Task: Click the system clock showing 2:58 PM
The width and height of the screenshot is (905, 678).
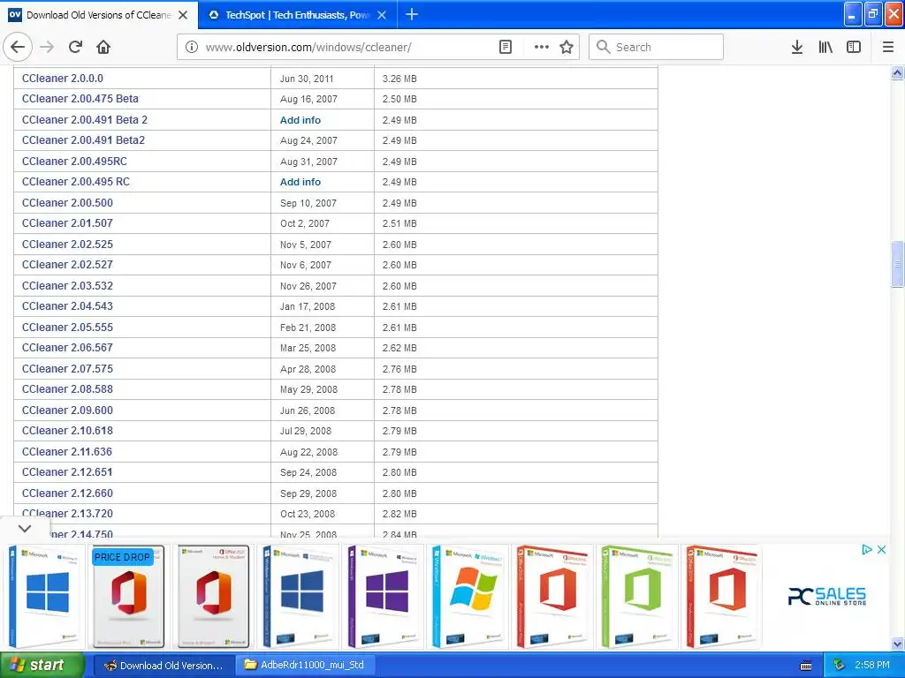Action: click(871, 665)
